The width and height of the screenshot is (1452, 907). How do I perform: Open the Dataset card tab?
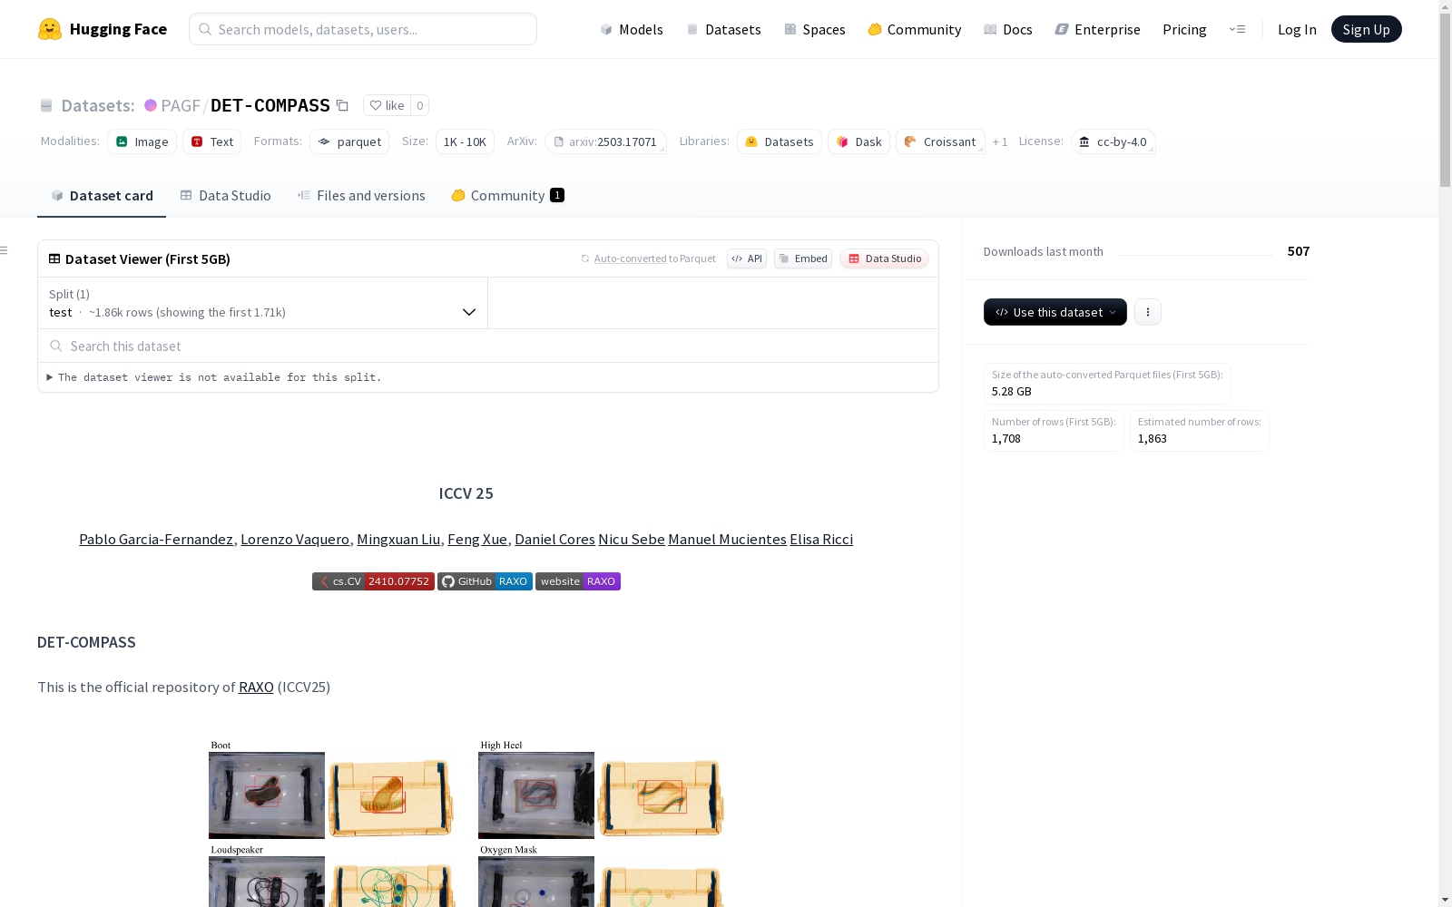[x=102, y=195]
